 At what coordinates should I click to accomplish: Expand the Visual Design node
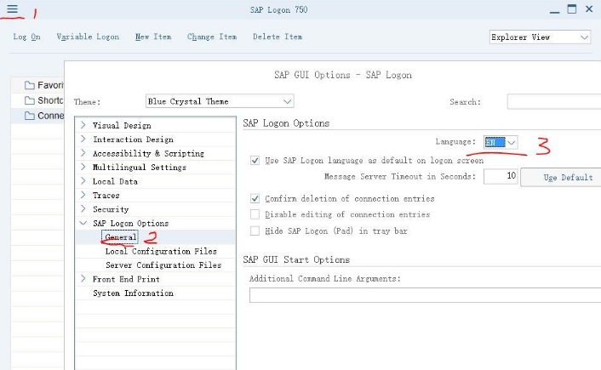coord(83,125)
